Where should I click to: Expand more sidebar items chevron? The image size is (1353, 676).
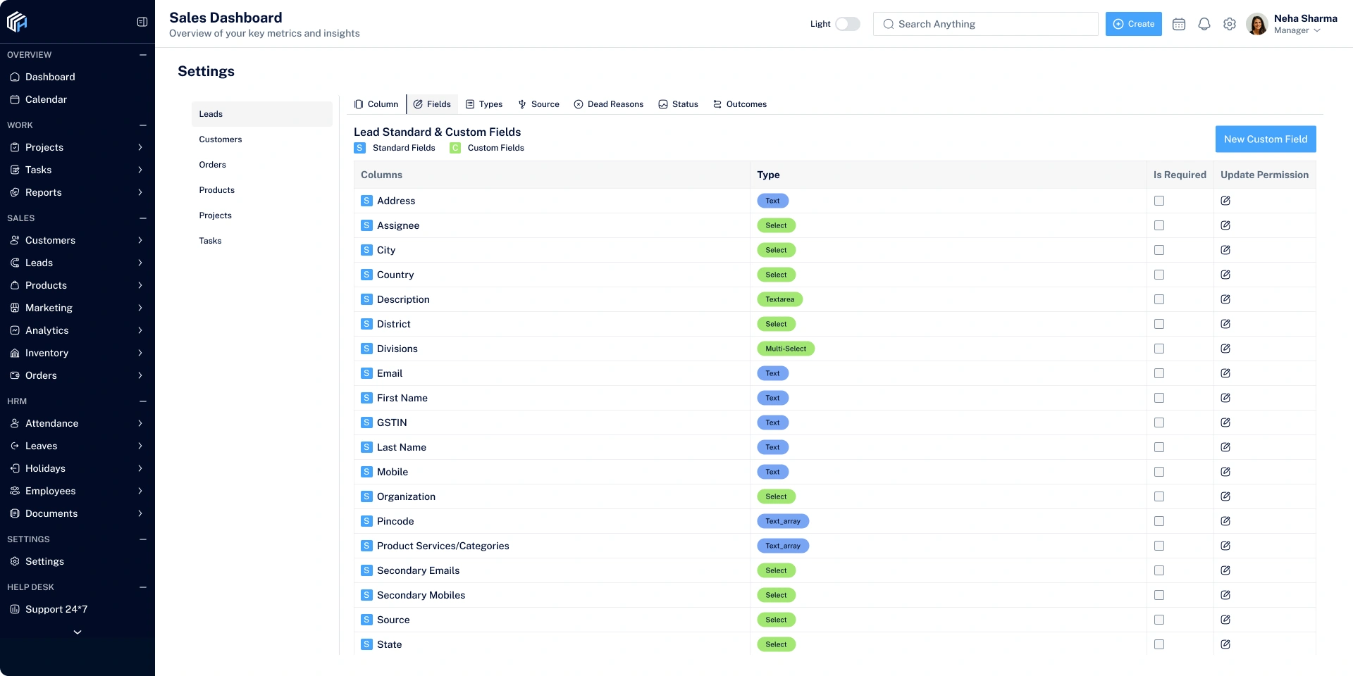click(78, 632)
